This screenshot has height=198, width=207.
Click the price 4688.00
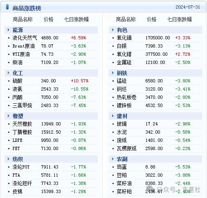(49, 38)
